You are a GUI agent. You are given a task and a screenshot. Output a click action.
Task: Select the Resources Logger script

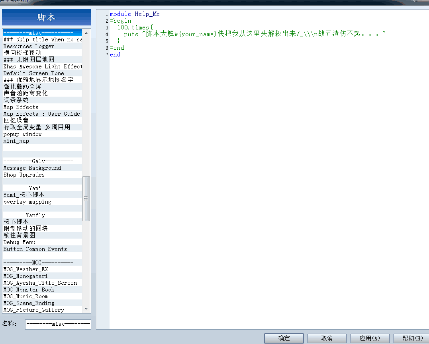click(42, 46)
